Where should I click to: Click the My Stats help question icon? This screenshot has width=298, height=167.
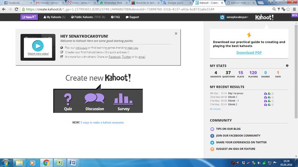tap(287, 66)
